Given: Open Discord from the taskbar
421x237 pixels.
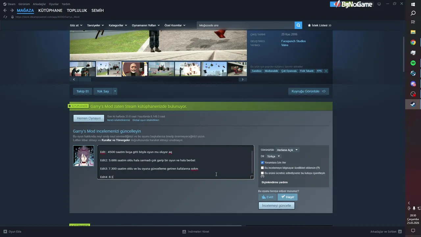Looking at the screenshot, I should click(x=413, y=84).
